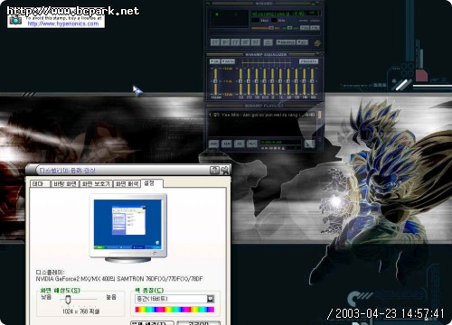Click Winamp's Play button
Image resolution: width=452 pixels, height=325 pixels.
[225, 42]
